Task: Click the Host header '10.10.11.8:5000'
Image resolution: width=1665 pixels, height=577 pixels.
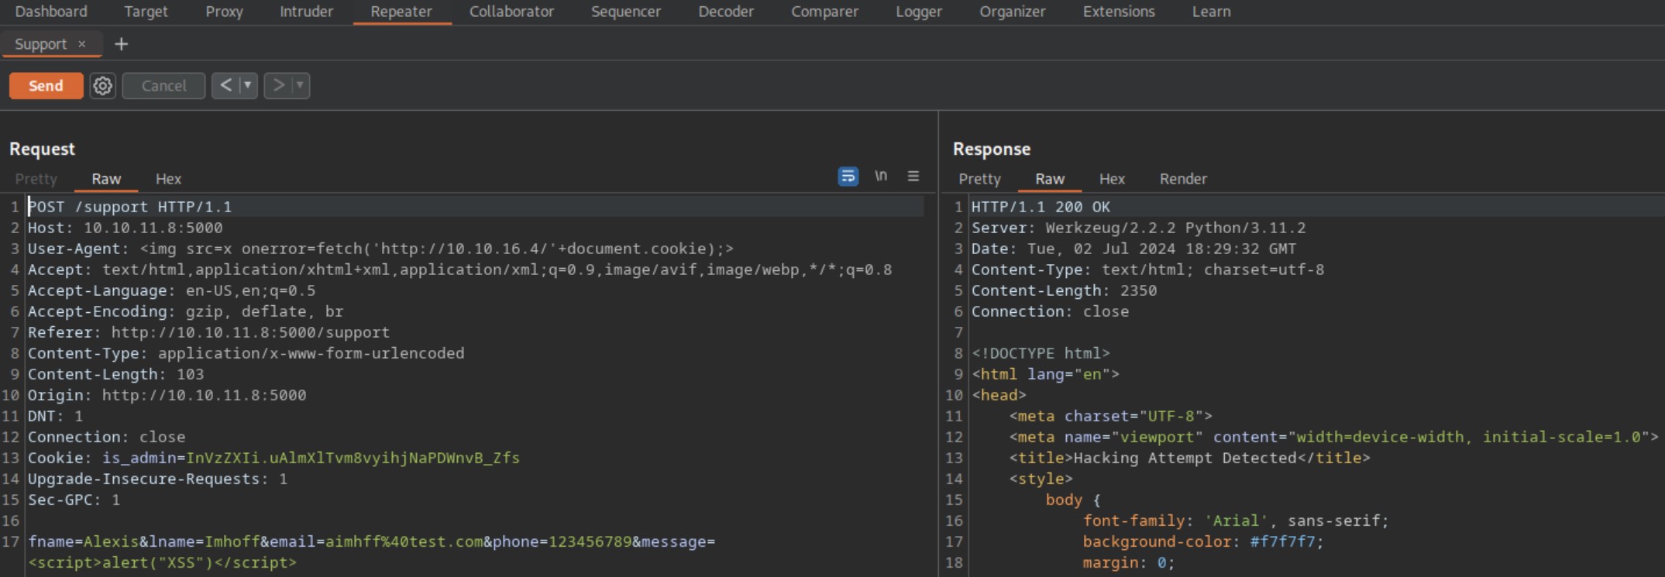Action: click(125, 228)
